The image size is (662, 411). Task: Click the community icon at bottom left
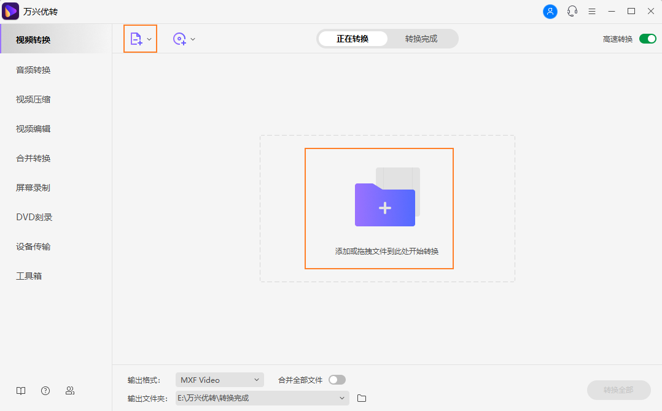tap(69, 390)
